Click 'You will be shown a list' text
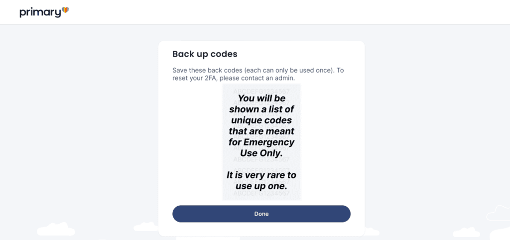The width and height of the screenshot is (510, 240). (261, 104)
